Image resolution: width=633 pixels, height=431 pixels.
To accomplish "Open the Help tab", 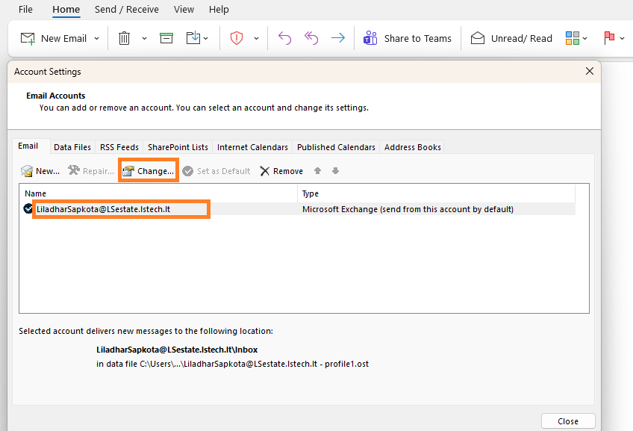I will pos(219,9).
